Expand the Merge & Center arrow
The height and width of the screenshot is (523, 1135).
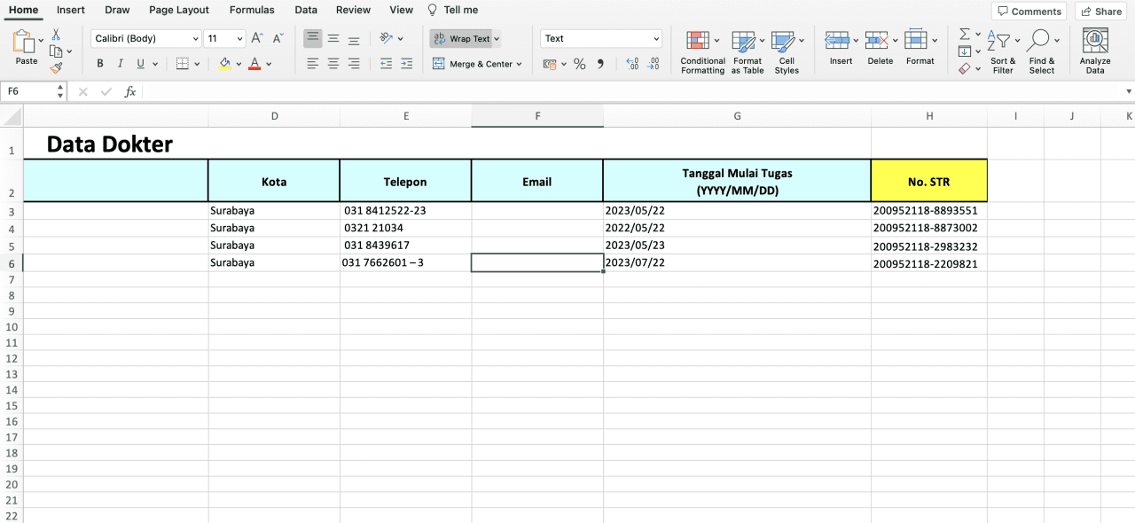pyautogui.click(x=519, y=64)
